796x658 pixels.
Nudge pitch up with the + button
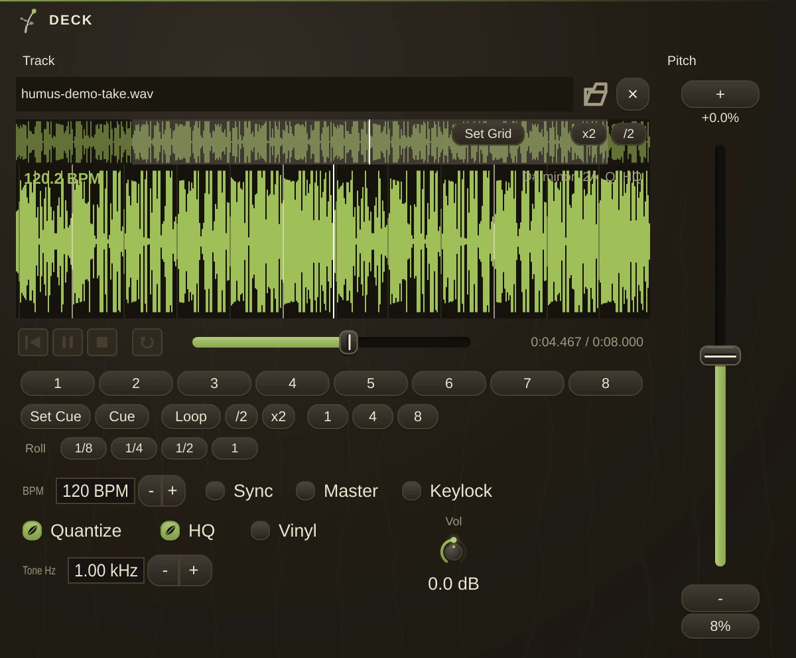(720, 94)
